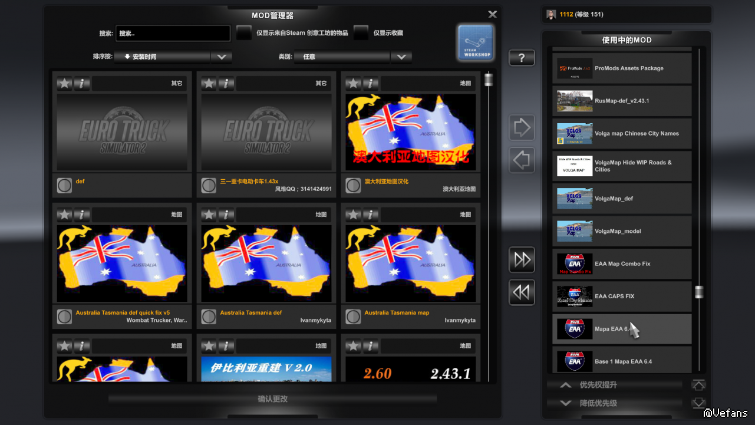Enable 仅显示来自Steam创意工坊的物品 checkbox
Viewport: 755px width, 425px height.
coord(244,34)
